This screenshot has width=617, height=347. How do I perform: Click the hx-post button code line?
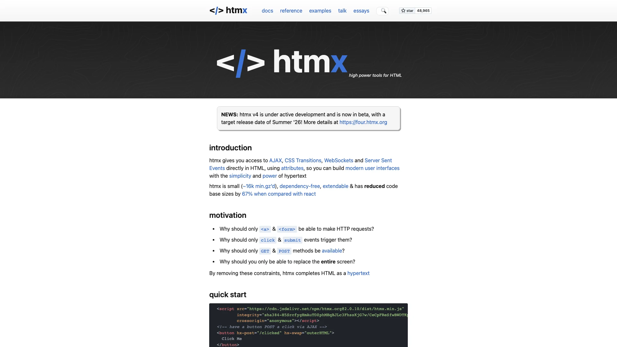pyautogui.click(x=275, y=333)
